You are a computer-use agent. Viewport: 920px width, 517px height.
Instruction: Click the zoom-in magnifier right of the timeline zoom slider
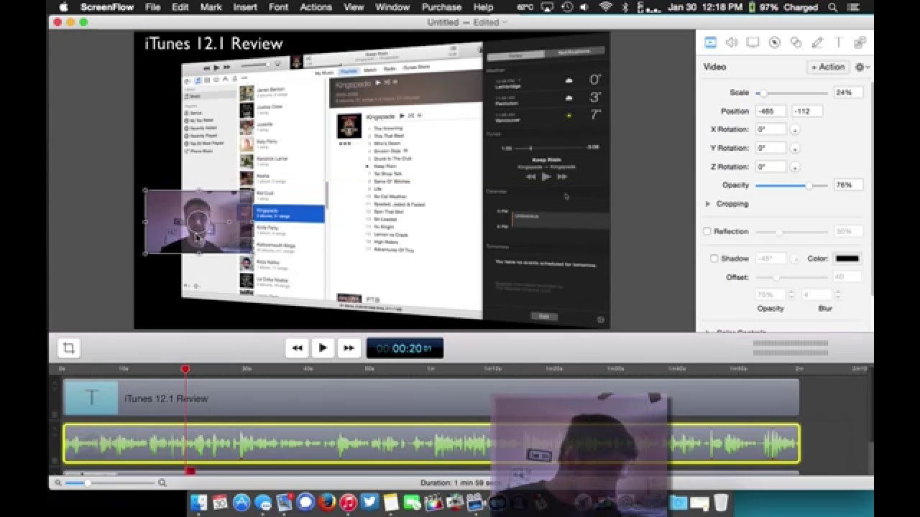coord(162,483)
